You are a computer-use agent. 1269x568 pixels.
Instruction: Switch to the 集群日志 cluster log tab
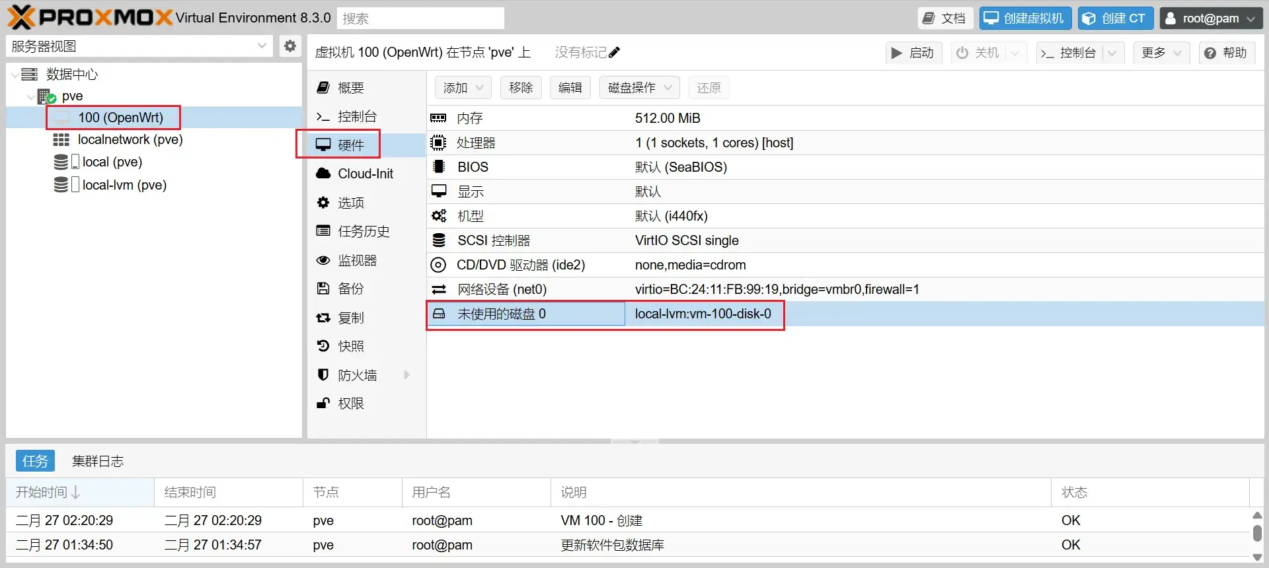pyautogui.click(x=98, y=461)
